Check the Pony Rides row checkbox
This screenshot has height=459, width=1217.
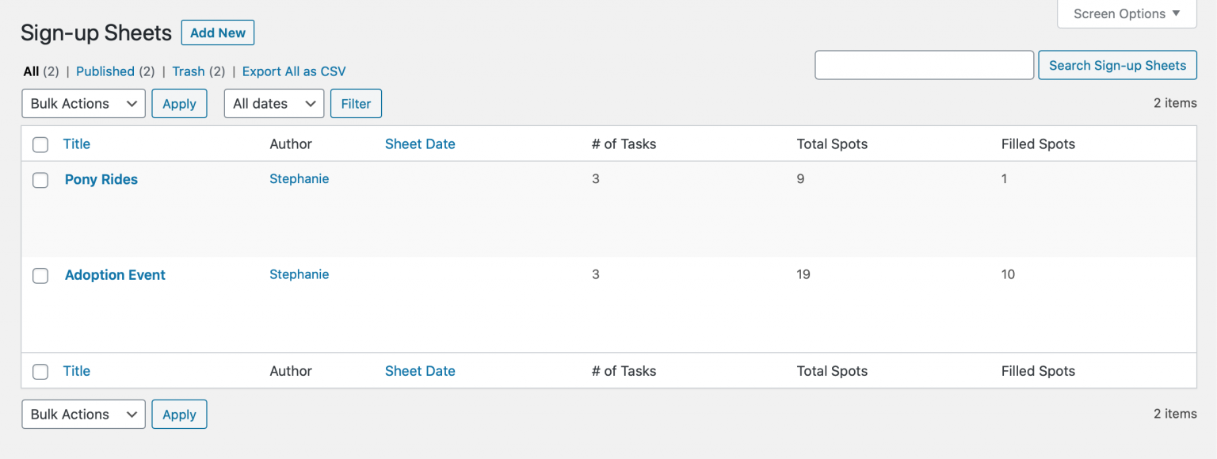[x=40, y=180]
